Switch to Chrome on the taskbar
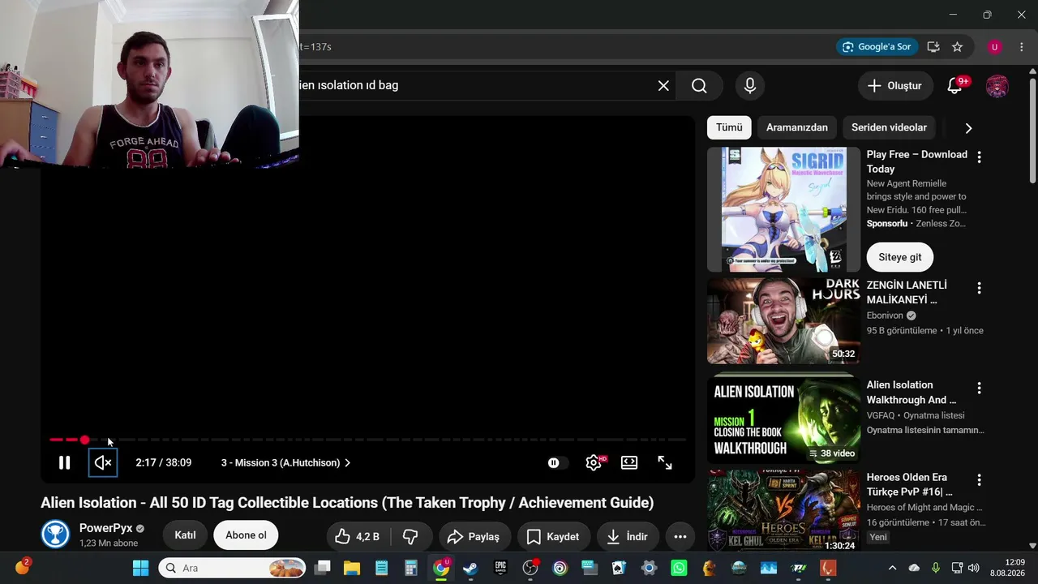 [x=441, y=568]
